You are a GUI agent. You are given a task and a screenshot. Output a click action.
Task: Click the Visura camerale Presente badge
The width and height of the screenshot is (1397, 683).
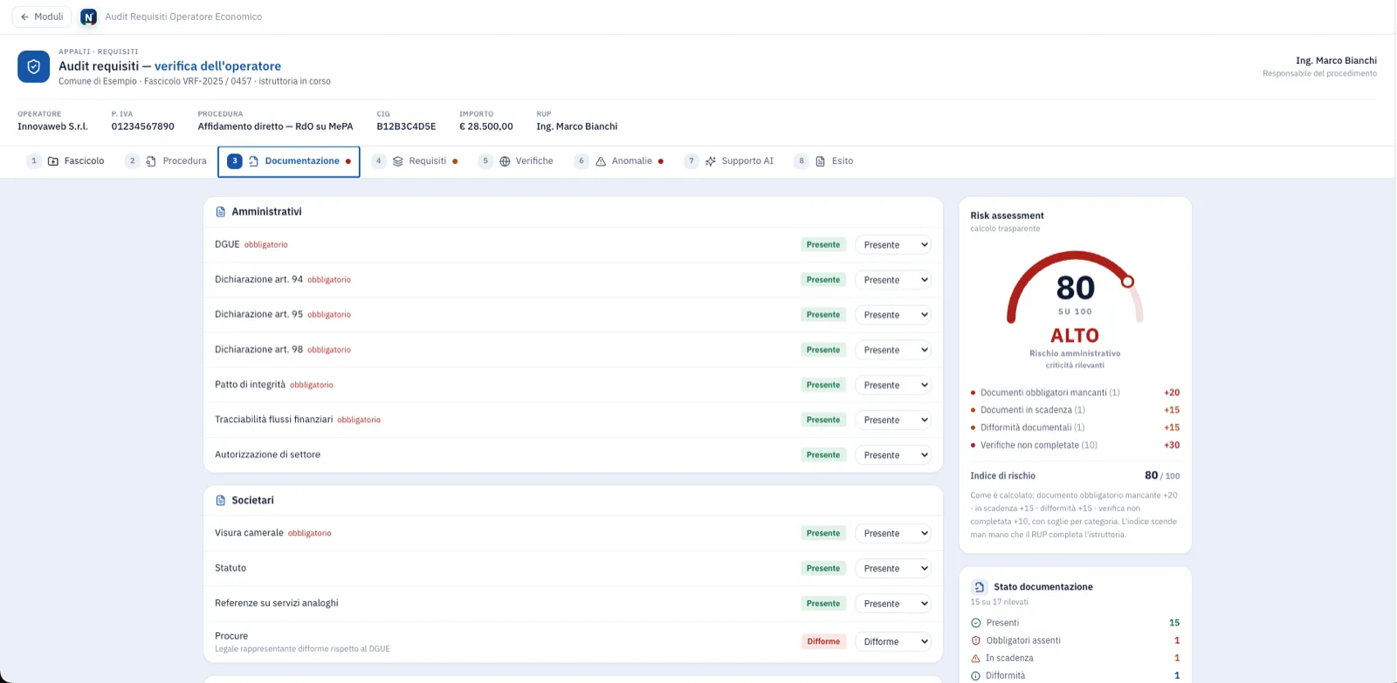click(x=823, y=533)
